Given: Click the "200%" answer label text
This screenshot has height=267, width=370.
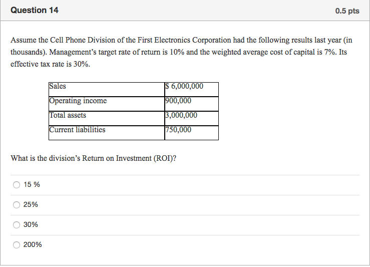Looking at the screenshot, I should tap(33, 245).
